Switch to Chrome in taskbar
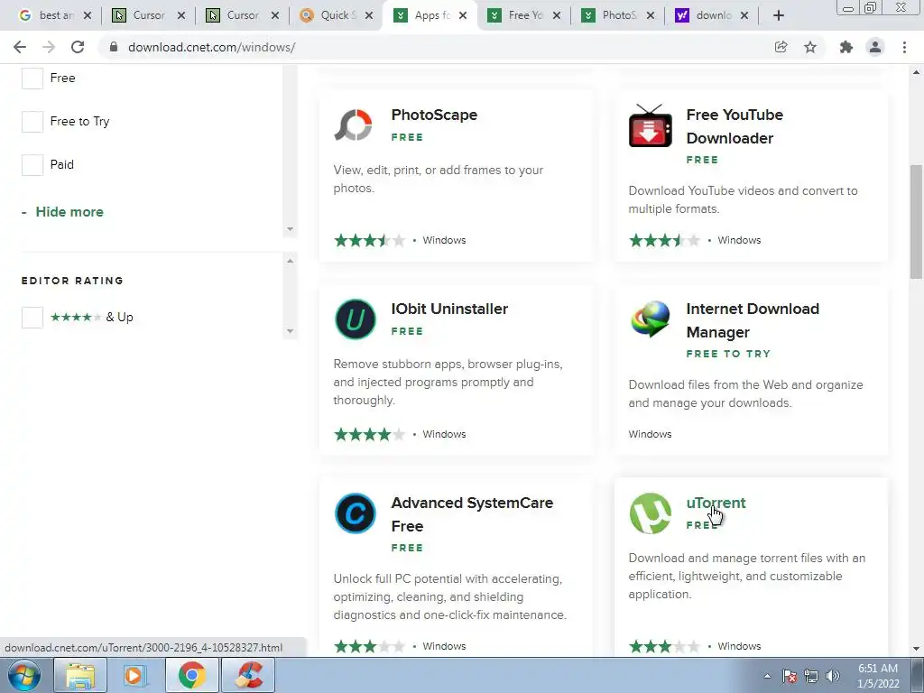 [191, 675]
